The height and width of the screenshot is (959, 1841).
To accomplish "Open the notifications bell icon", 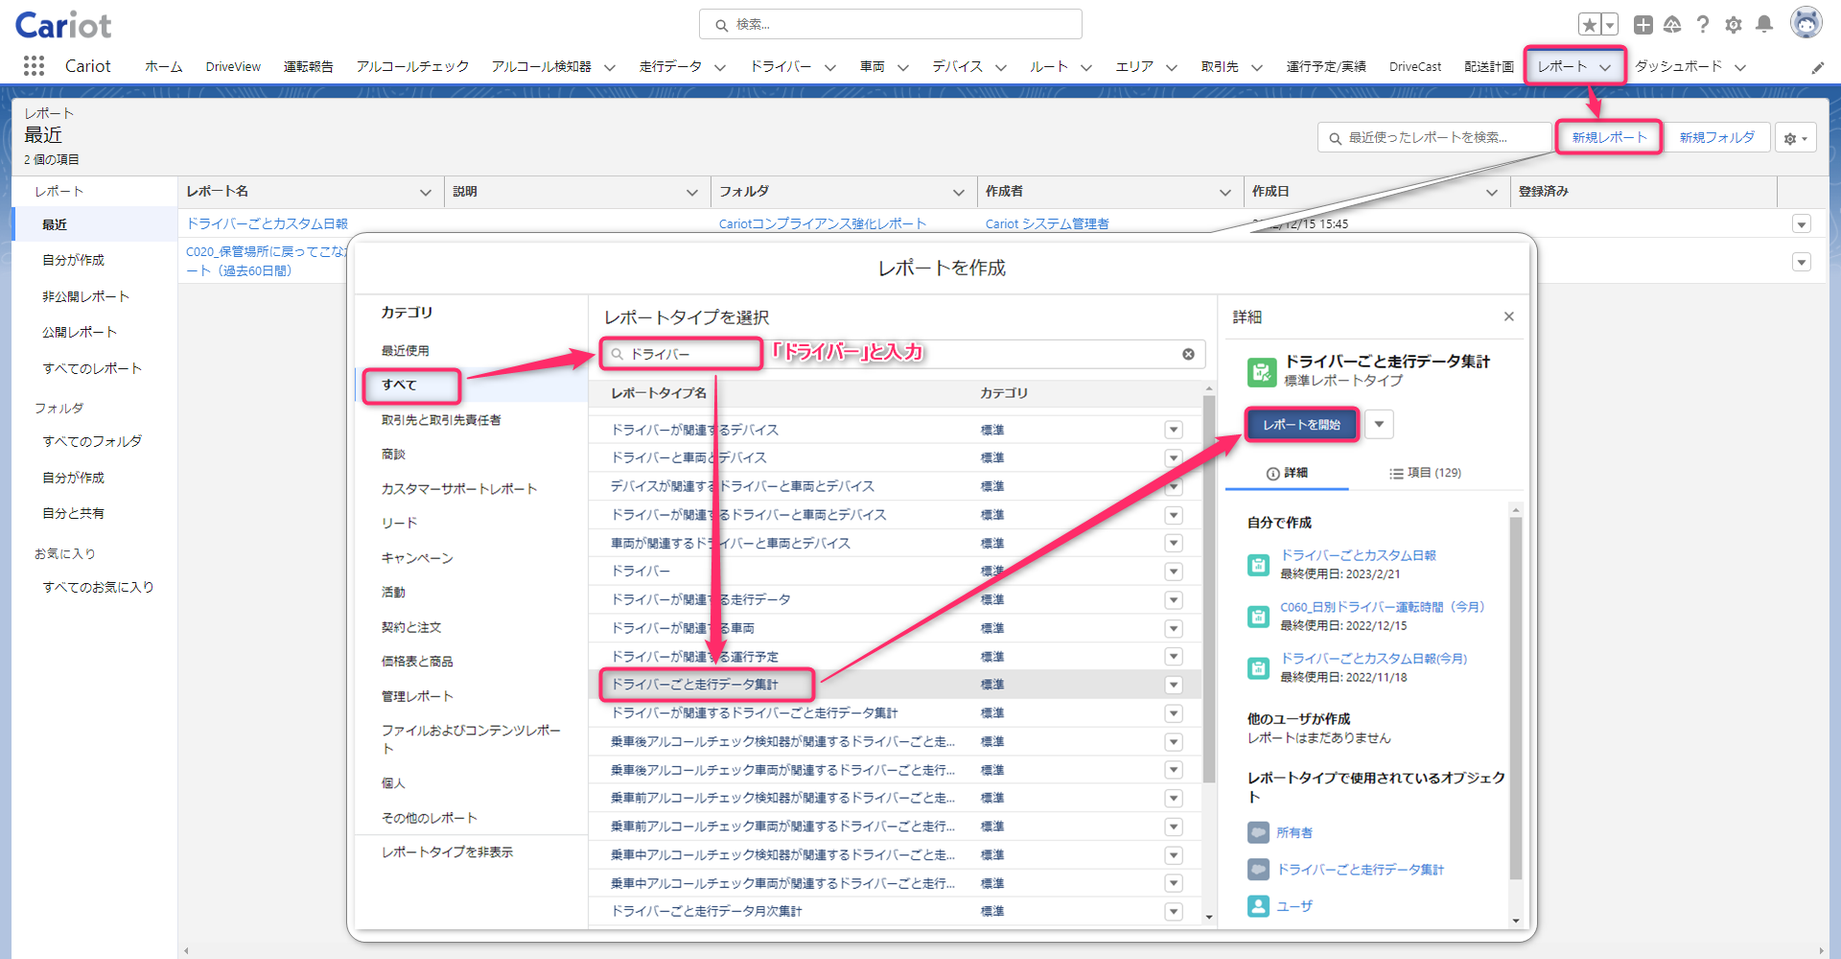I will (1764, 25).
